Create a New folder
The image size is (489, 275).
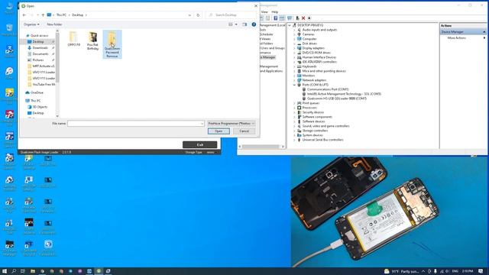pyautogui.click(x=54, y=24)
